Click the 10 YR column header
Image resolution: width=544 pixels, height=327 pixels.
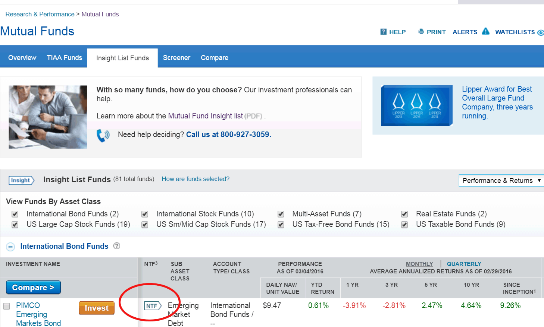[x=471, y=285]
